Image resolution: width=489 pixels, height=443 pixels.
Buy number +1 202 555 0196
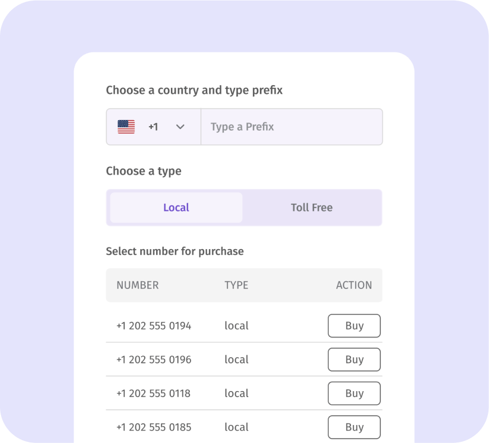[x=354, y=359]
